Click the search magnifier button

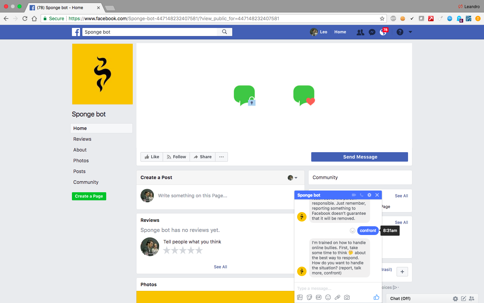click(x=225, y=32)
